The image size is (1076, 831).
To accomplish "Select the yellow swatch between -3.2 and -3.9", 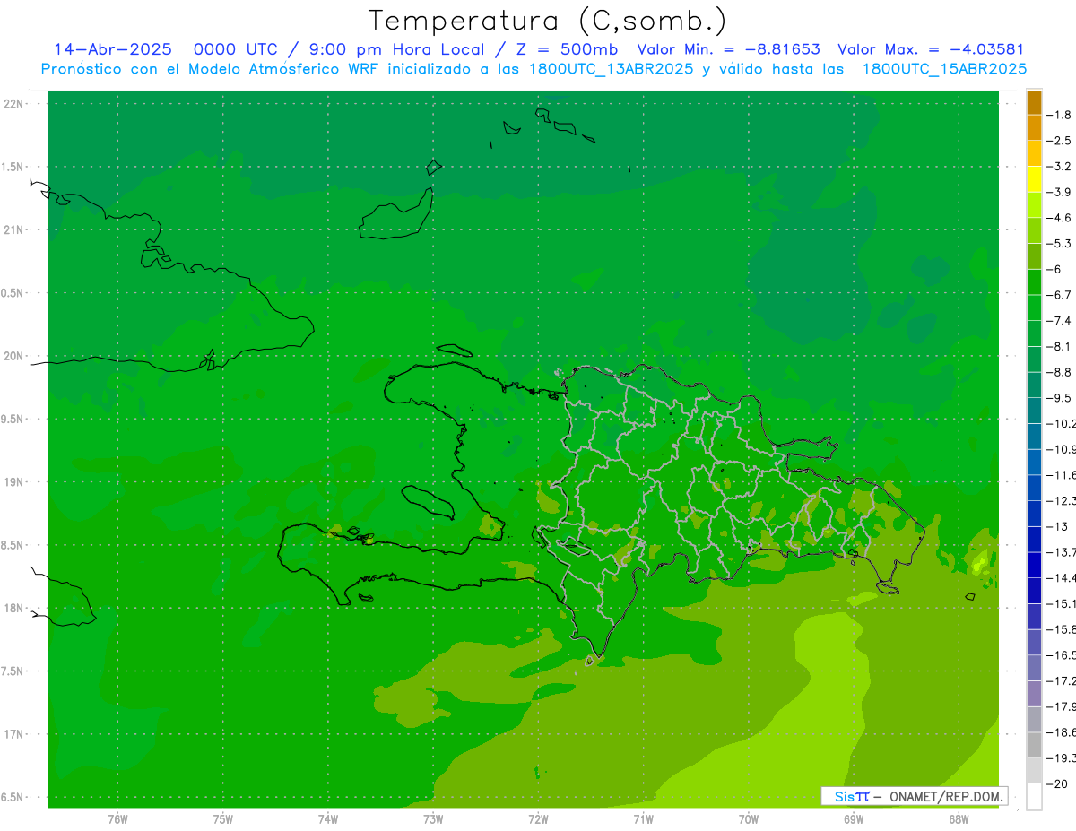I will point(1034,179).
